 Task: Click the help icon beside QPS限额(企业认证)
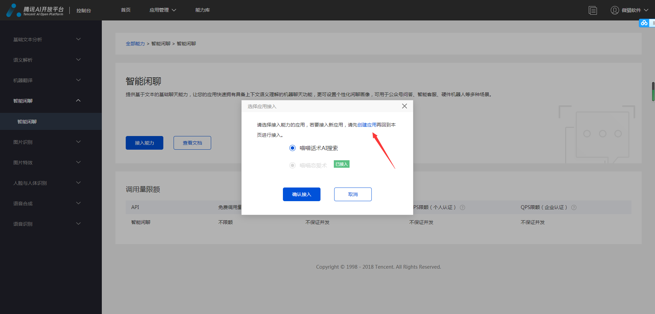574,207
